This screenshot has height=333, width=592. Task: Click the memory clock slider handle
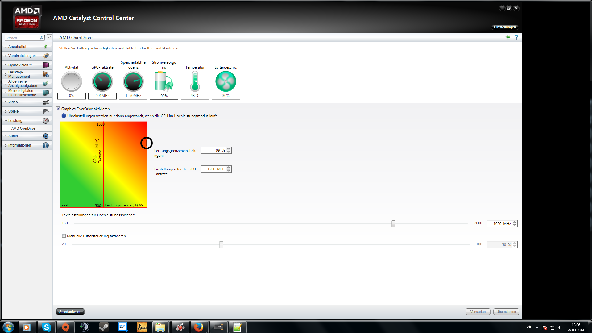[393, 223]
